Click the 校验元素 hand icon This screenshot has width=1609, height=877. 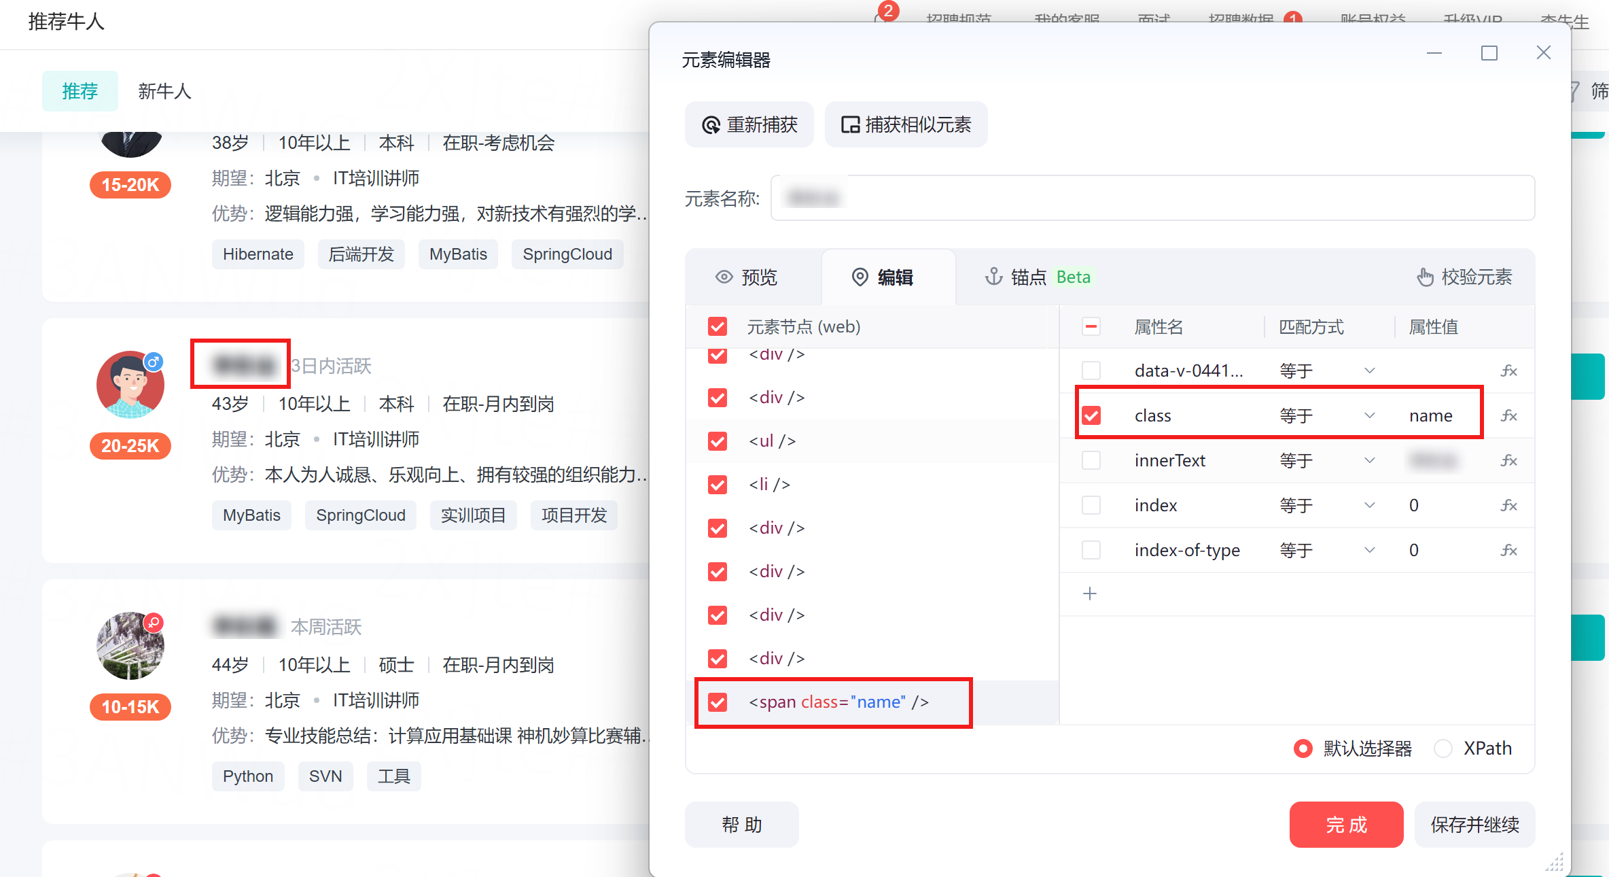click(x=1425, y=277)
